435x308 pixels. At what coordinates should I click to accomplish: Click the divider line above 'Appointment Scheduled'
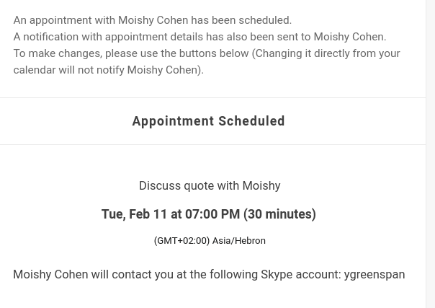click(x=212, y=98)
